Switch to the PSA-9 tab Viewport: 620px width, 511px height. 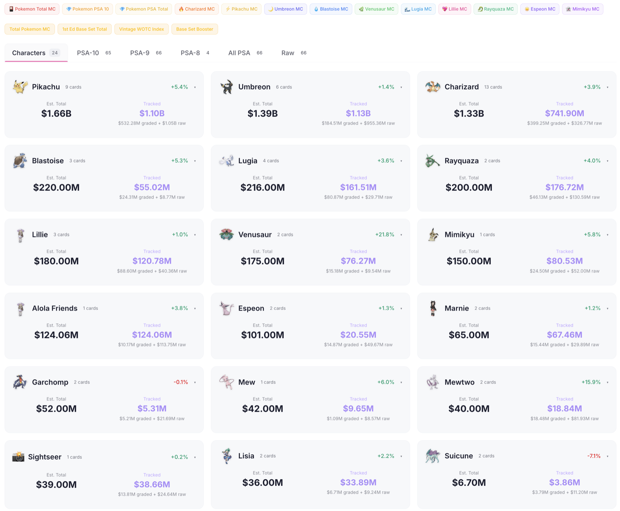click(x=146, y=53)
